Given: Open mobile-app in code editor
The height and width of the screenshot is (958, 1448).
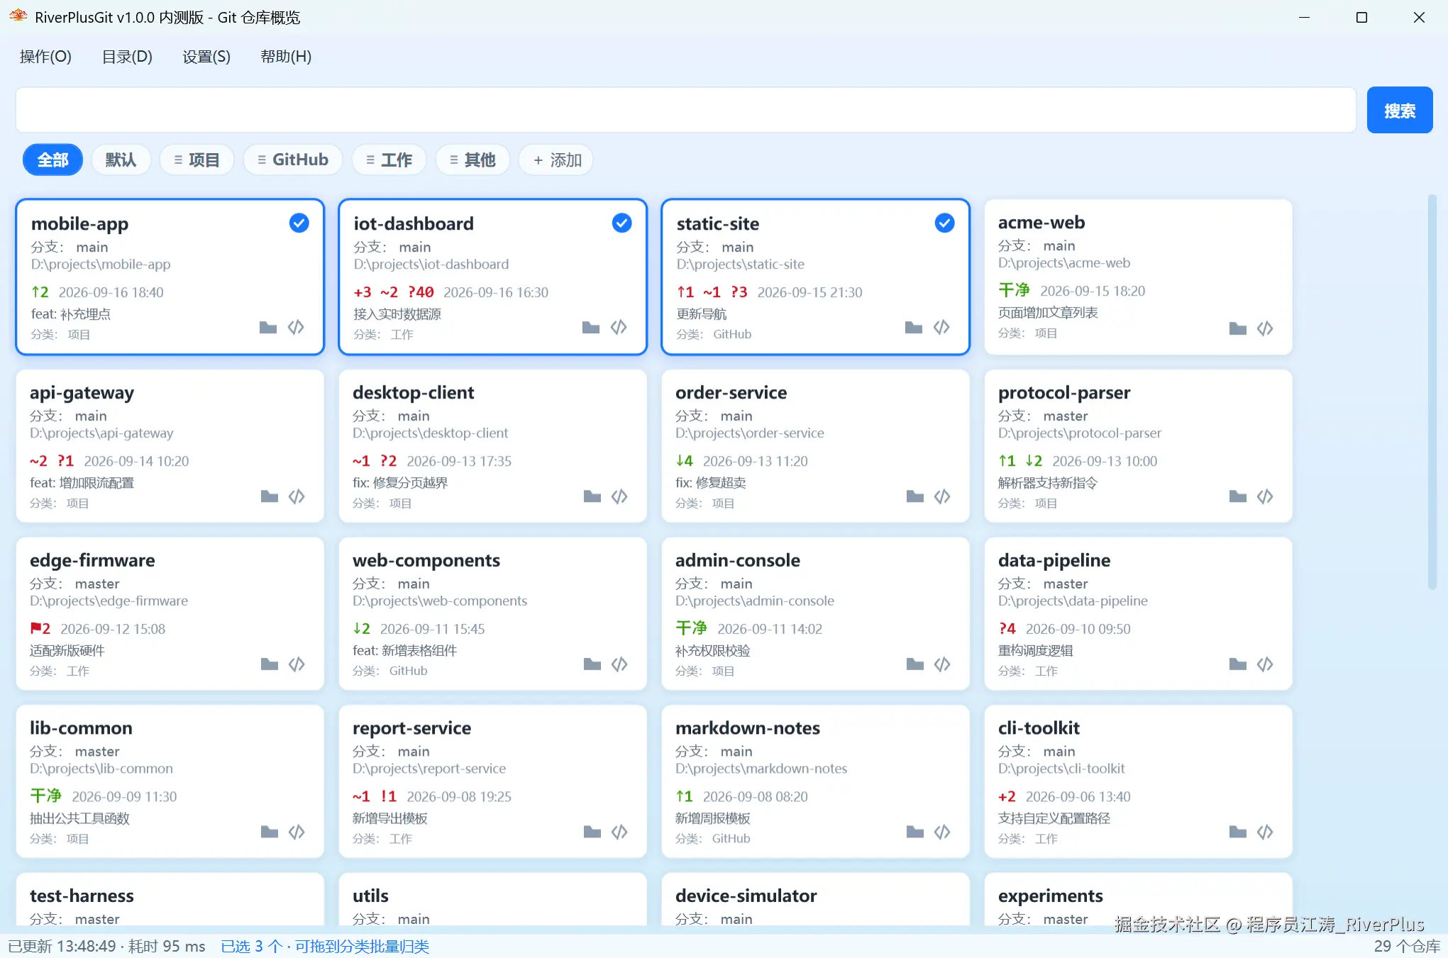Looking at the screenshot, I should 296,327.
